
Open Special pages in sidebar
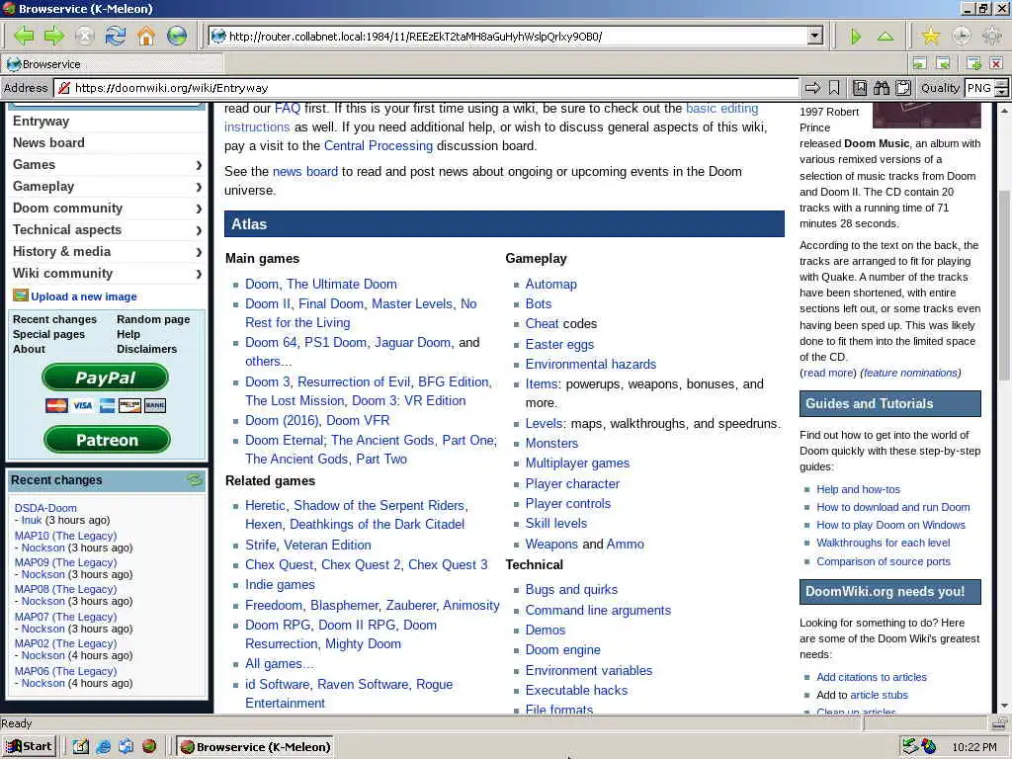coord(49,334)
